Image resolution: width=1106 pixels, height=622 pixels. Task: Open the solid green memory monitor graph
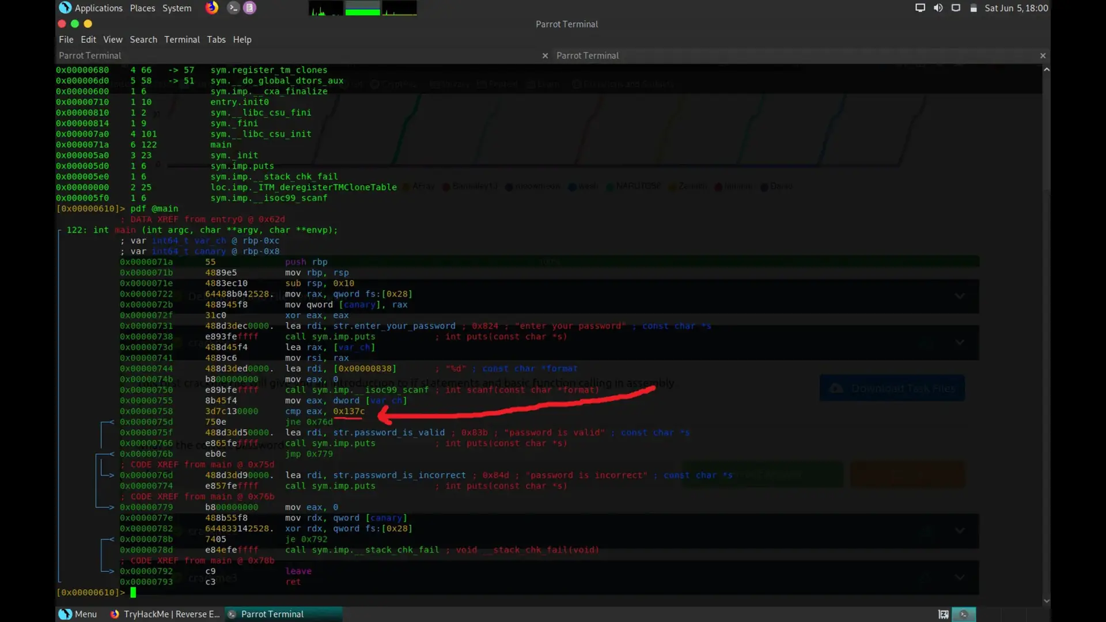coord(362,8)
